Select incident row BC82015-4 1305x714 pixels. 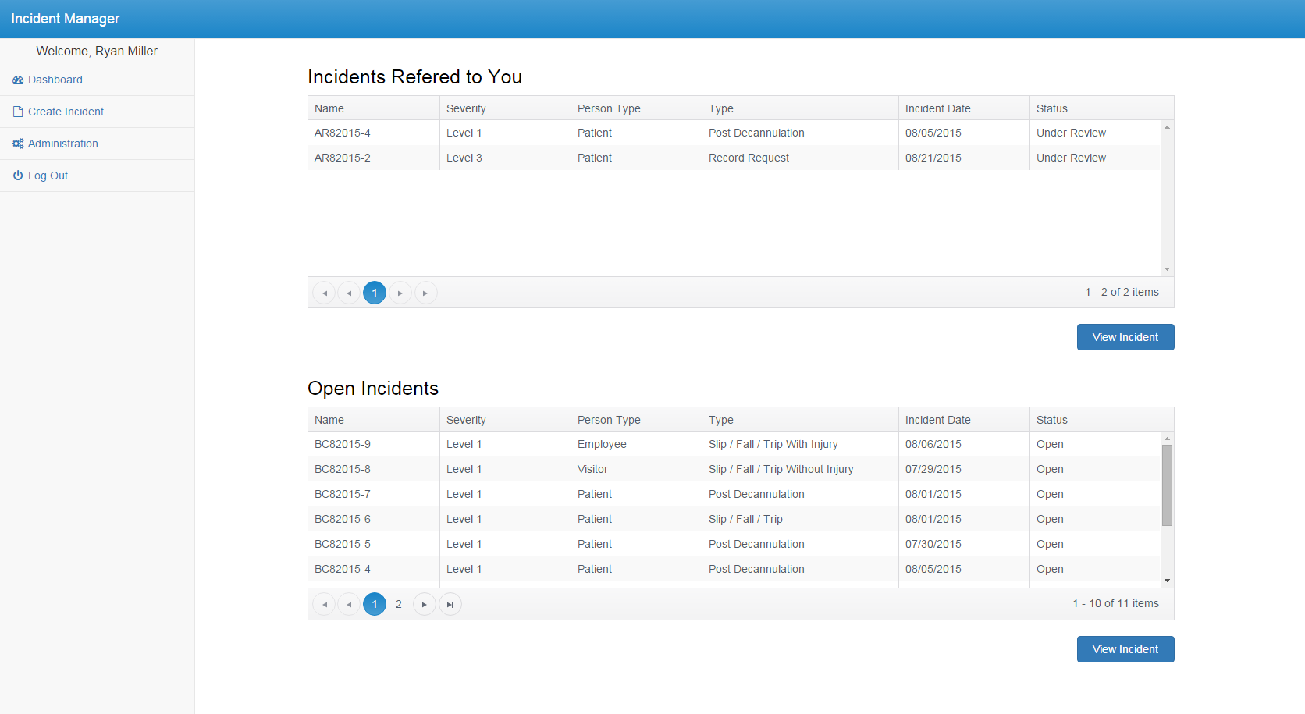pyautogui.click(x=734, y=569)
